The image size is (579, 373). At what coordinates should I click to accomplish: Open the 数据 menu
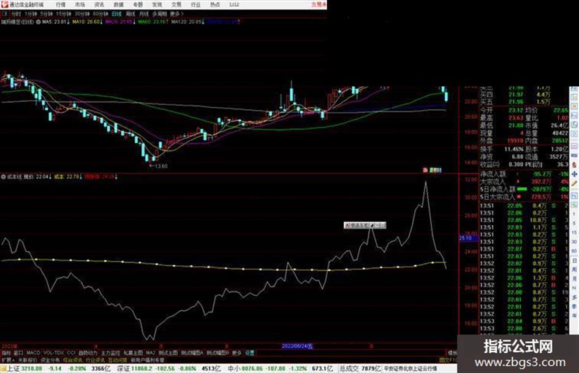click(x=118, y=5)
